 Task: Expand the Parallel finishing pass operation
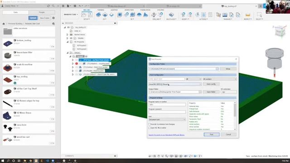click(x=72, y=71)
